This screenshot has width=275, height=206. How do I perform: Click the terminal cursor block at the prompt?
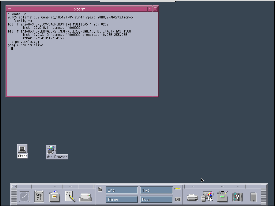point(12,49)
